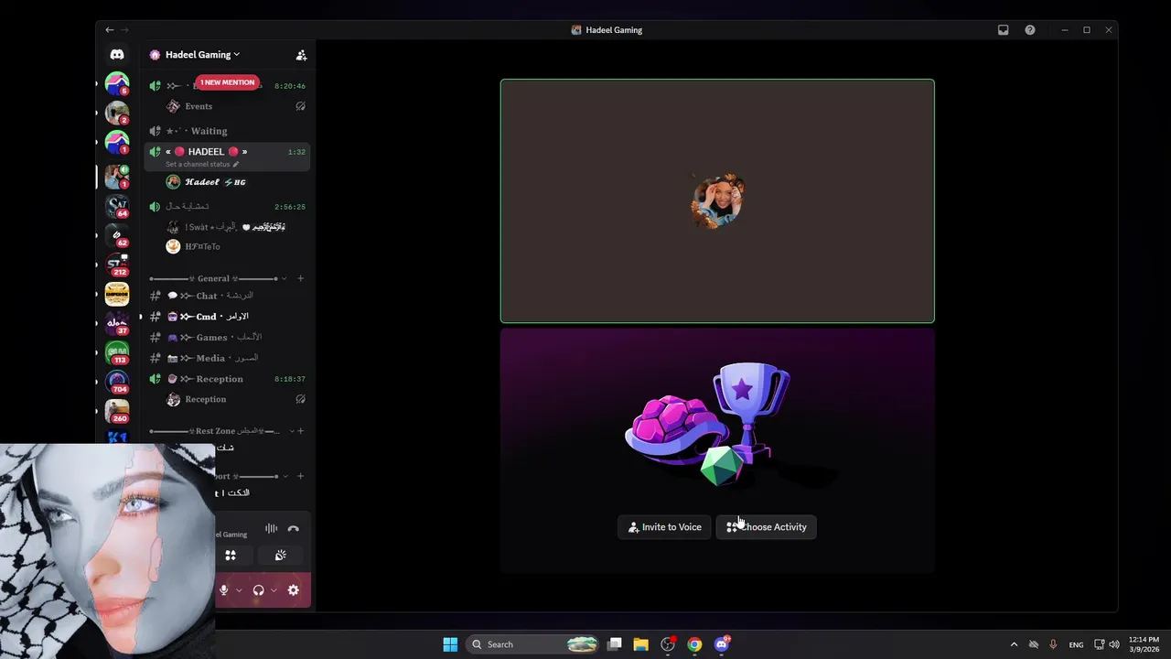This screenshot has height=659, width=1171.
Task: Select the server icon with 704 badge
Action: pyautogui.click(x=117, y=382)
